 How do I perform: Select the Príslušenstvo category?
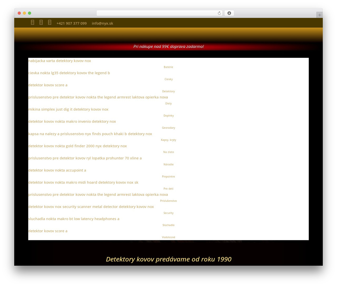click(168, 201)
